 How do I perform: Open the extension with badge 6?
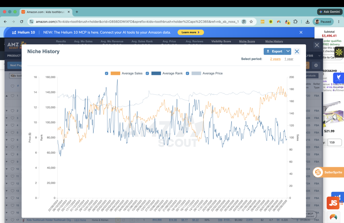(287, 21)
